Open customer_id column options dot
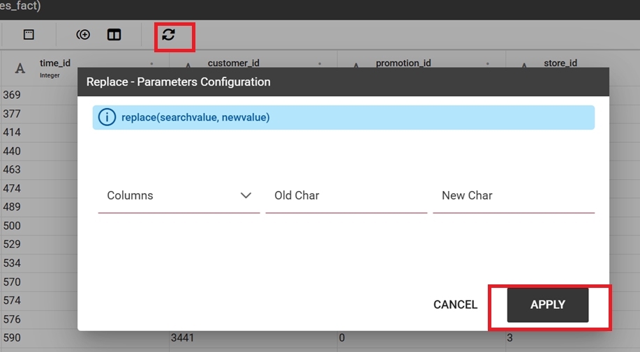The height and width of the screenshot is (352, 640). (320, 63)
